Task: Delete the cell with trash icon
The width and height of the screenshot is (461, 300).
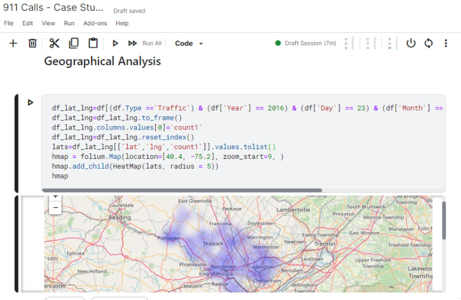Action: 32,44
